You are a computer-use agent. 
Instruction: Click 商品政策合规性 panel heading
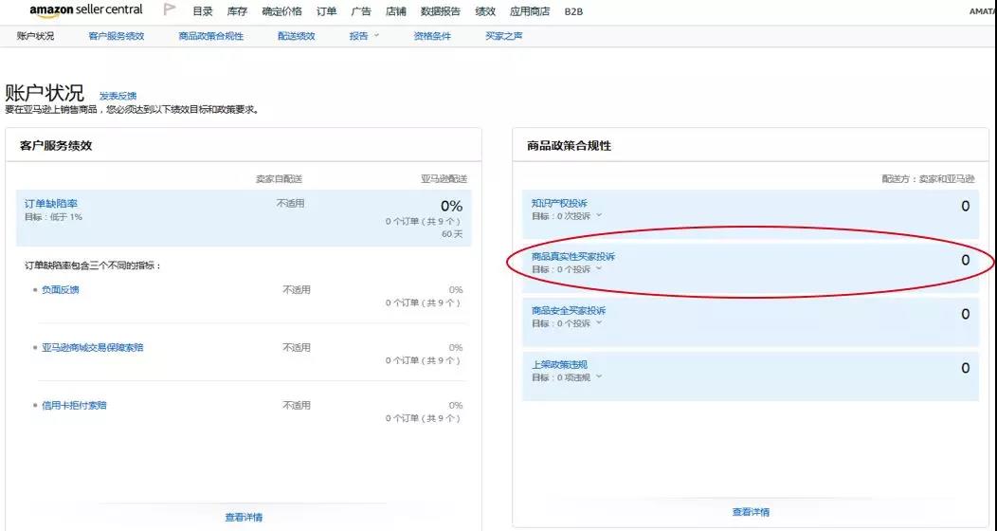click(x=569, y=146)
